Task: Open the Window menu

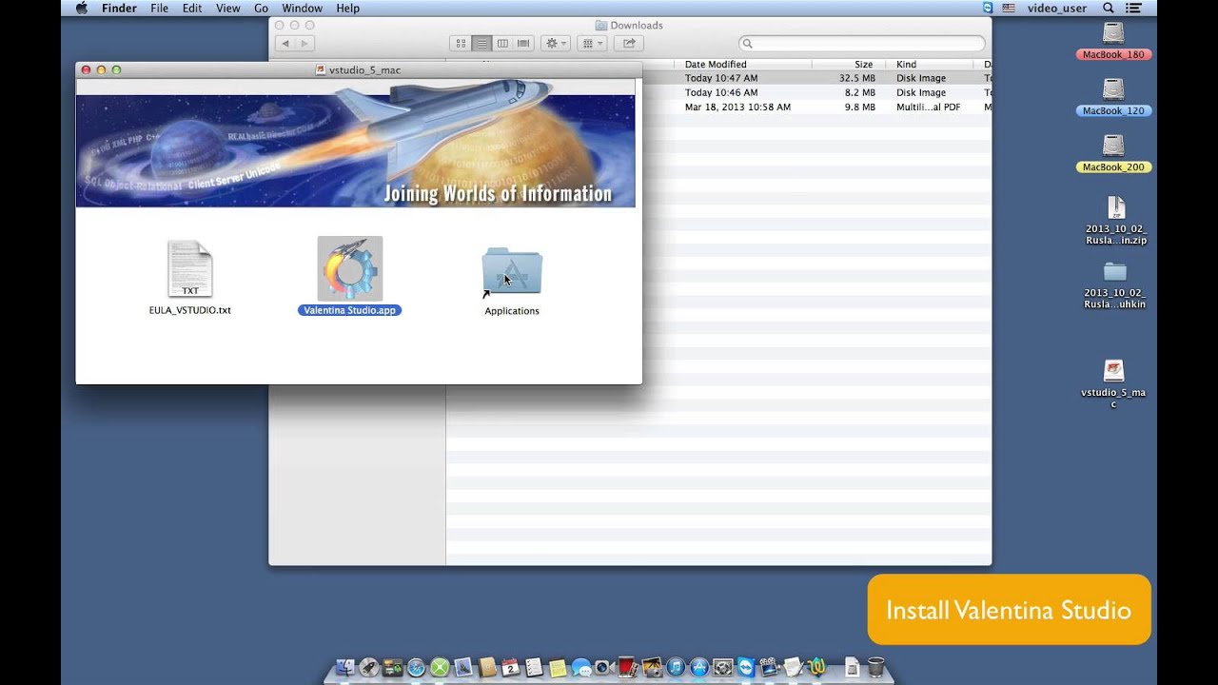Action: point(302,8)
